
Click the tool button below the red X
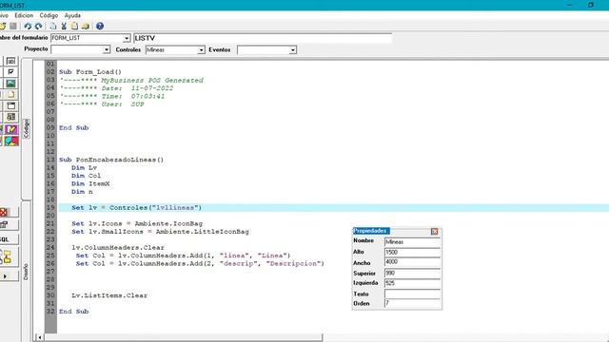(x=4, y=224)
